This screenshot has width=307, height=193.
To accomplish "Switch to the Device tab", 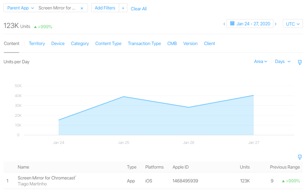I will (58, 44).
